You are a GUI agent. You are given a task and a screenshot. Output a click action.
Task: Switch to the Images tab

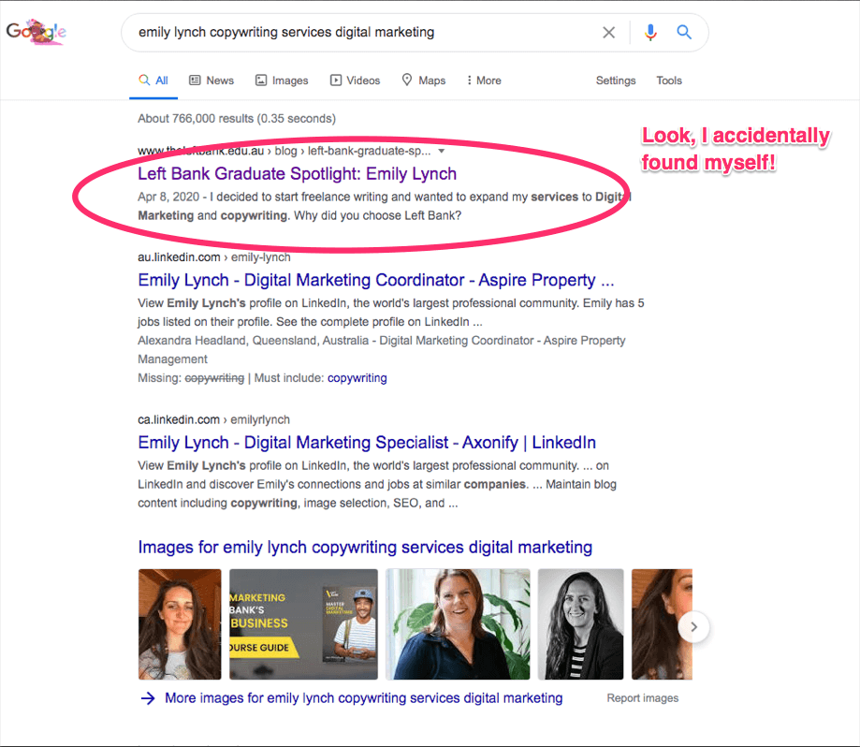(282, 81)
